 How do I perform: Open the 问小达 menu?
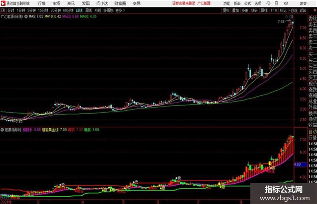point(102,3)
